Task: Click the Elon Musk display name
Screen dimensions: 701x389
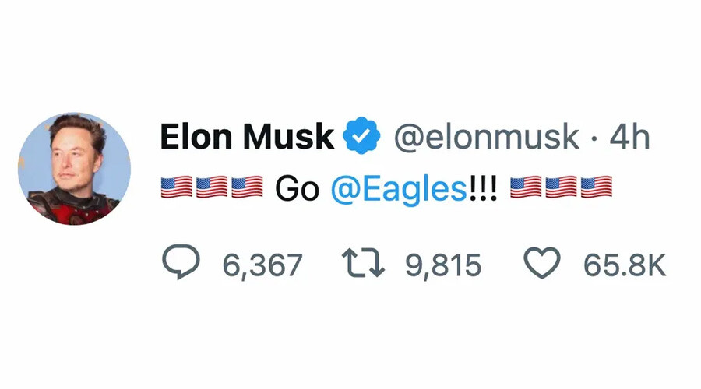Action: point(247,138)
